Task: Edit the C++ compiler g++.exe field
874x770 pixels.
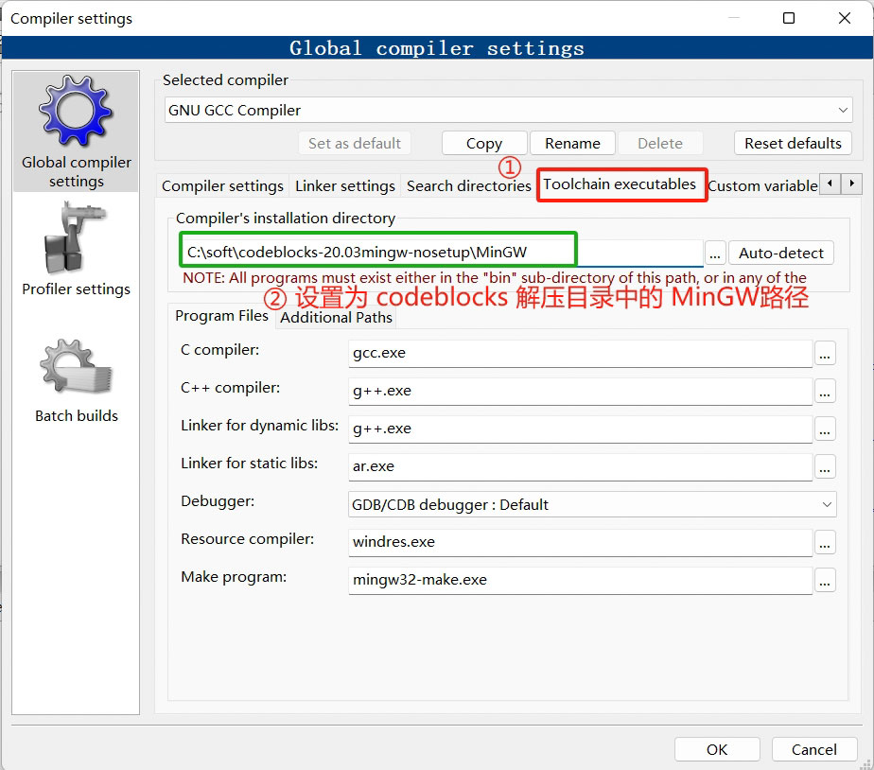Action: click(x=580, y=392)
